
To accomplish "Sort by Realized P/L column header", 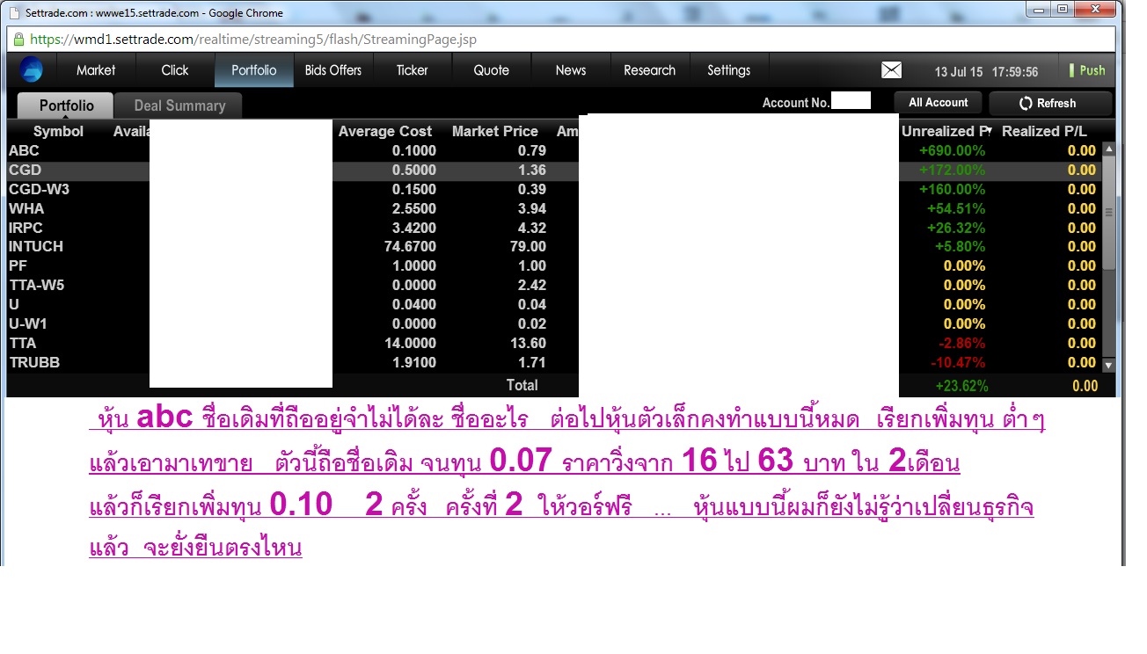I will point(1045,131).
